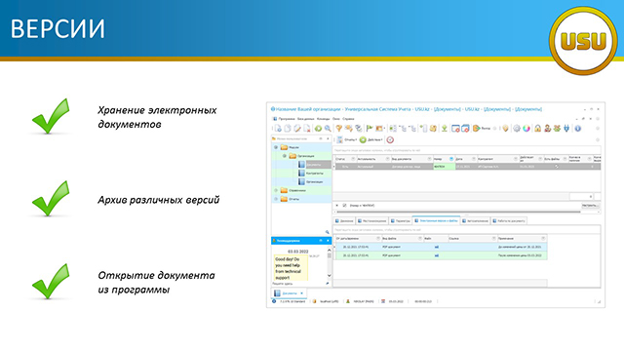
Task: Open the magnifier search tool in toolbar
Action: (328, 128)
